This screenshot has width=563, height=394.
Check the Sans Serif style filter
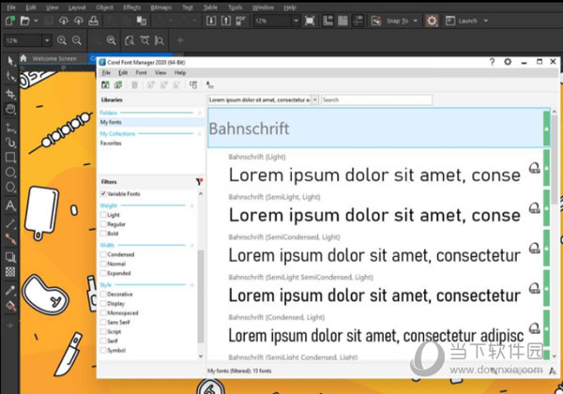(103, 322)
